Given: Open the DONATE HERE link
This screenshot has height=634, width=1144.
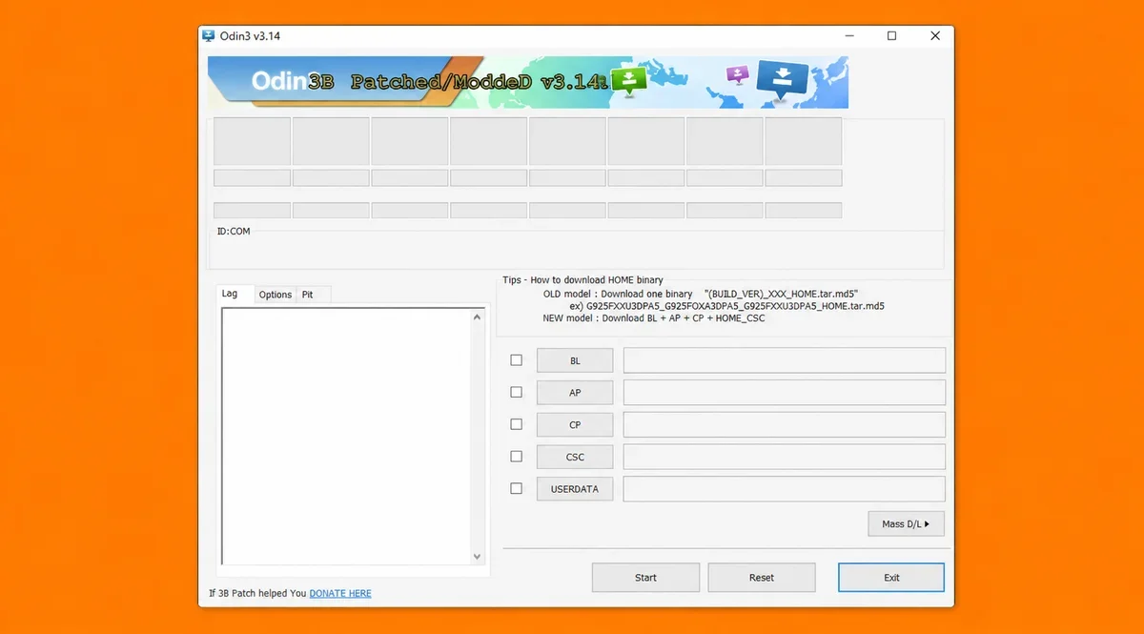Looking at the screenshot, I should coord(340,593).
